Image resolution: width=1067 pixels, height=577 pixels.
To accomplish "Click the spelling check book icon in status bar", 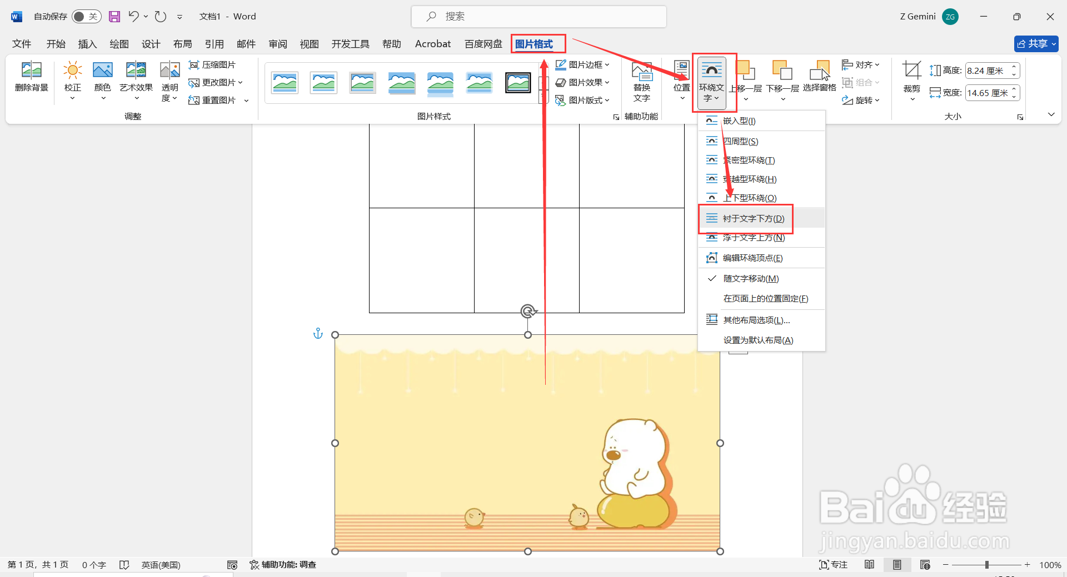I will 124,565.
